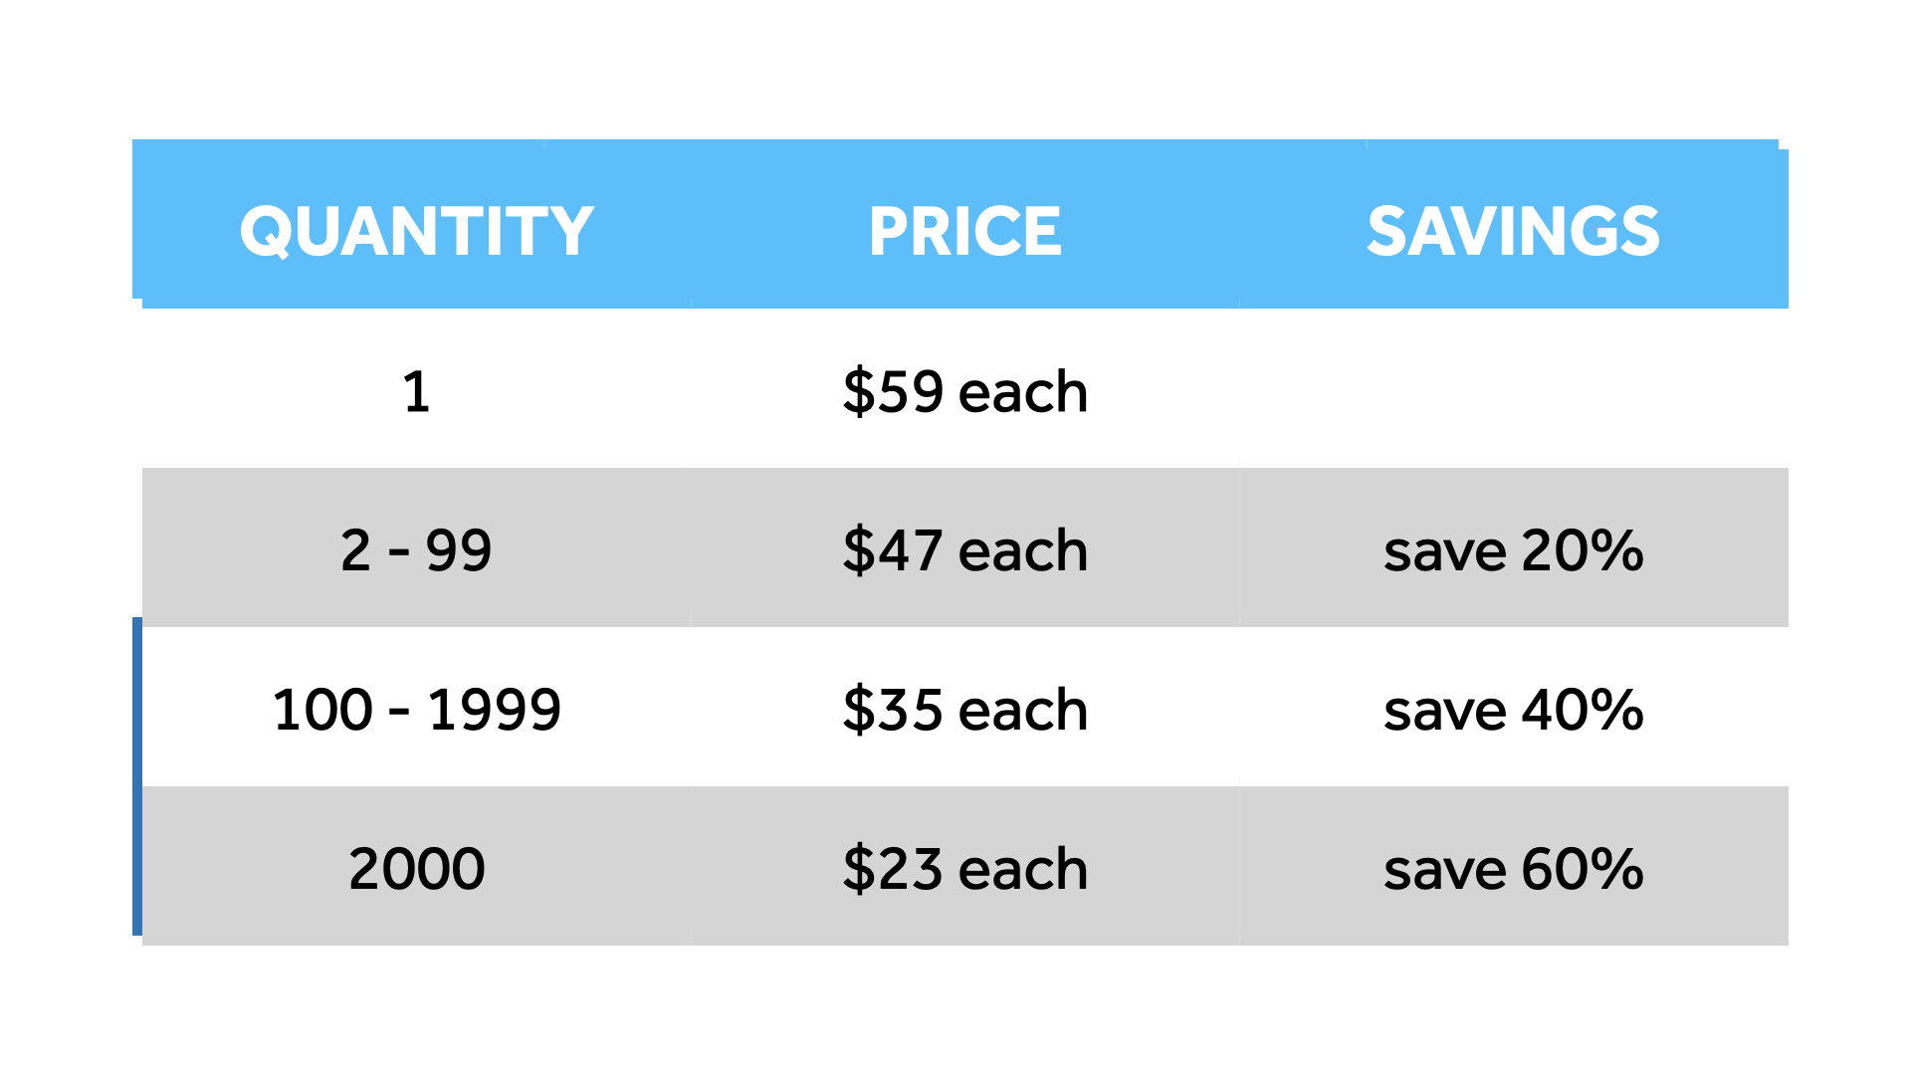The height and width of the screenshot is (1075, 1911).
Task: Click the $47 each price cell
Action: point(964,549)
